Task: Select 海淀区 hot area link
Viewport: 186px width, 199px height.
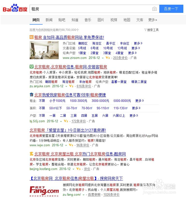Action: [x=97, y=44]
